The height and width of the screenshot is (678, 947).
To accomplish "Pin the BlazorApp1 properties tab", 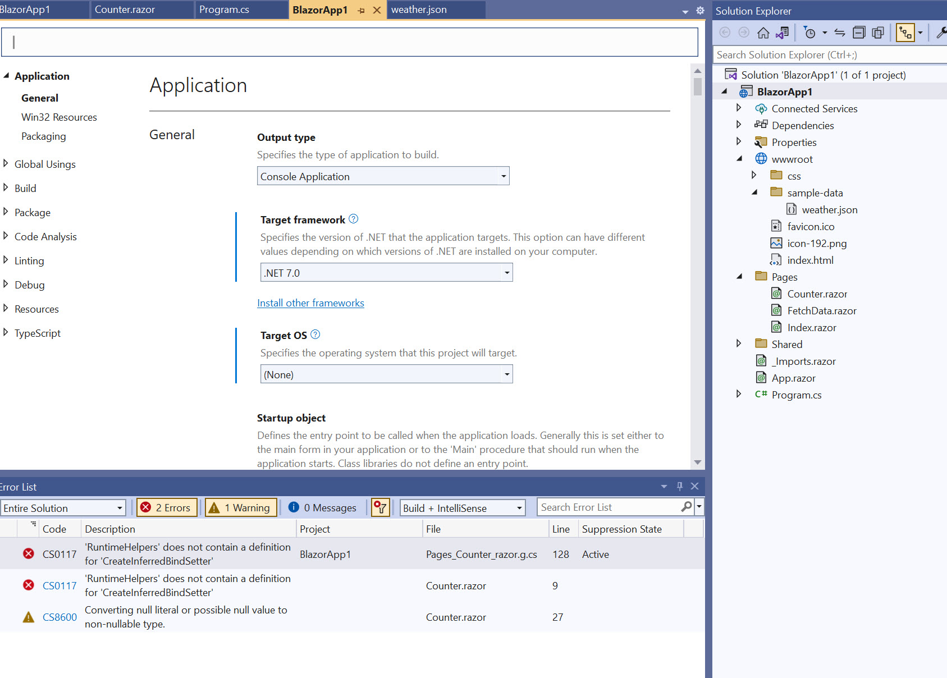I will click(362, 11).
